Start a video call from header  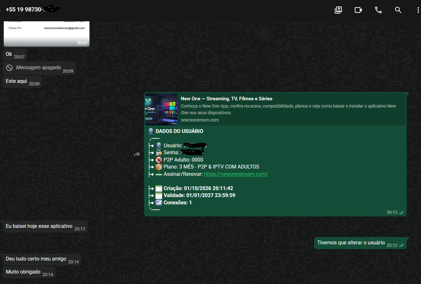(358, 10)
